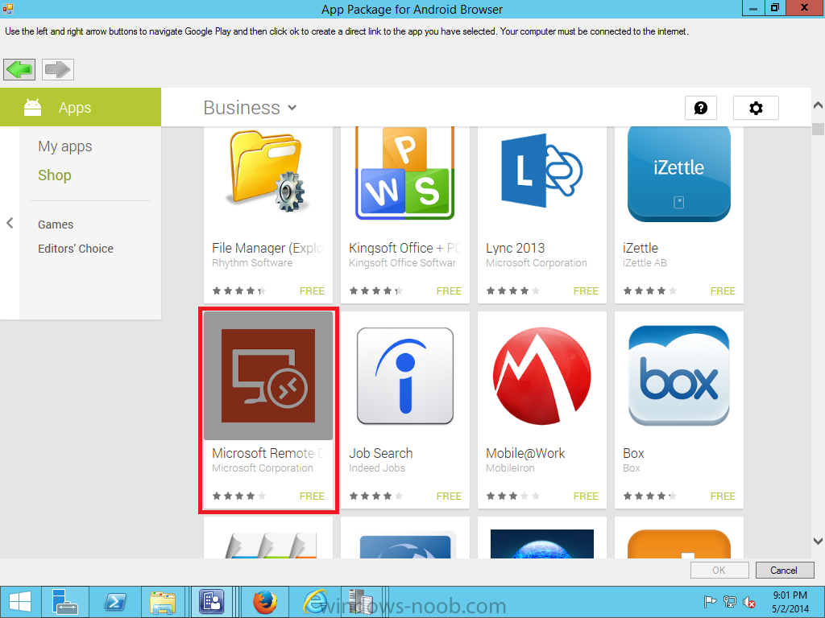Screen dimensions: 825x618
Task: Open the Games category
Action: [56, 225]
